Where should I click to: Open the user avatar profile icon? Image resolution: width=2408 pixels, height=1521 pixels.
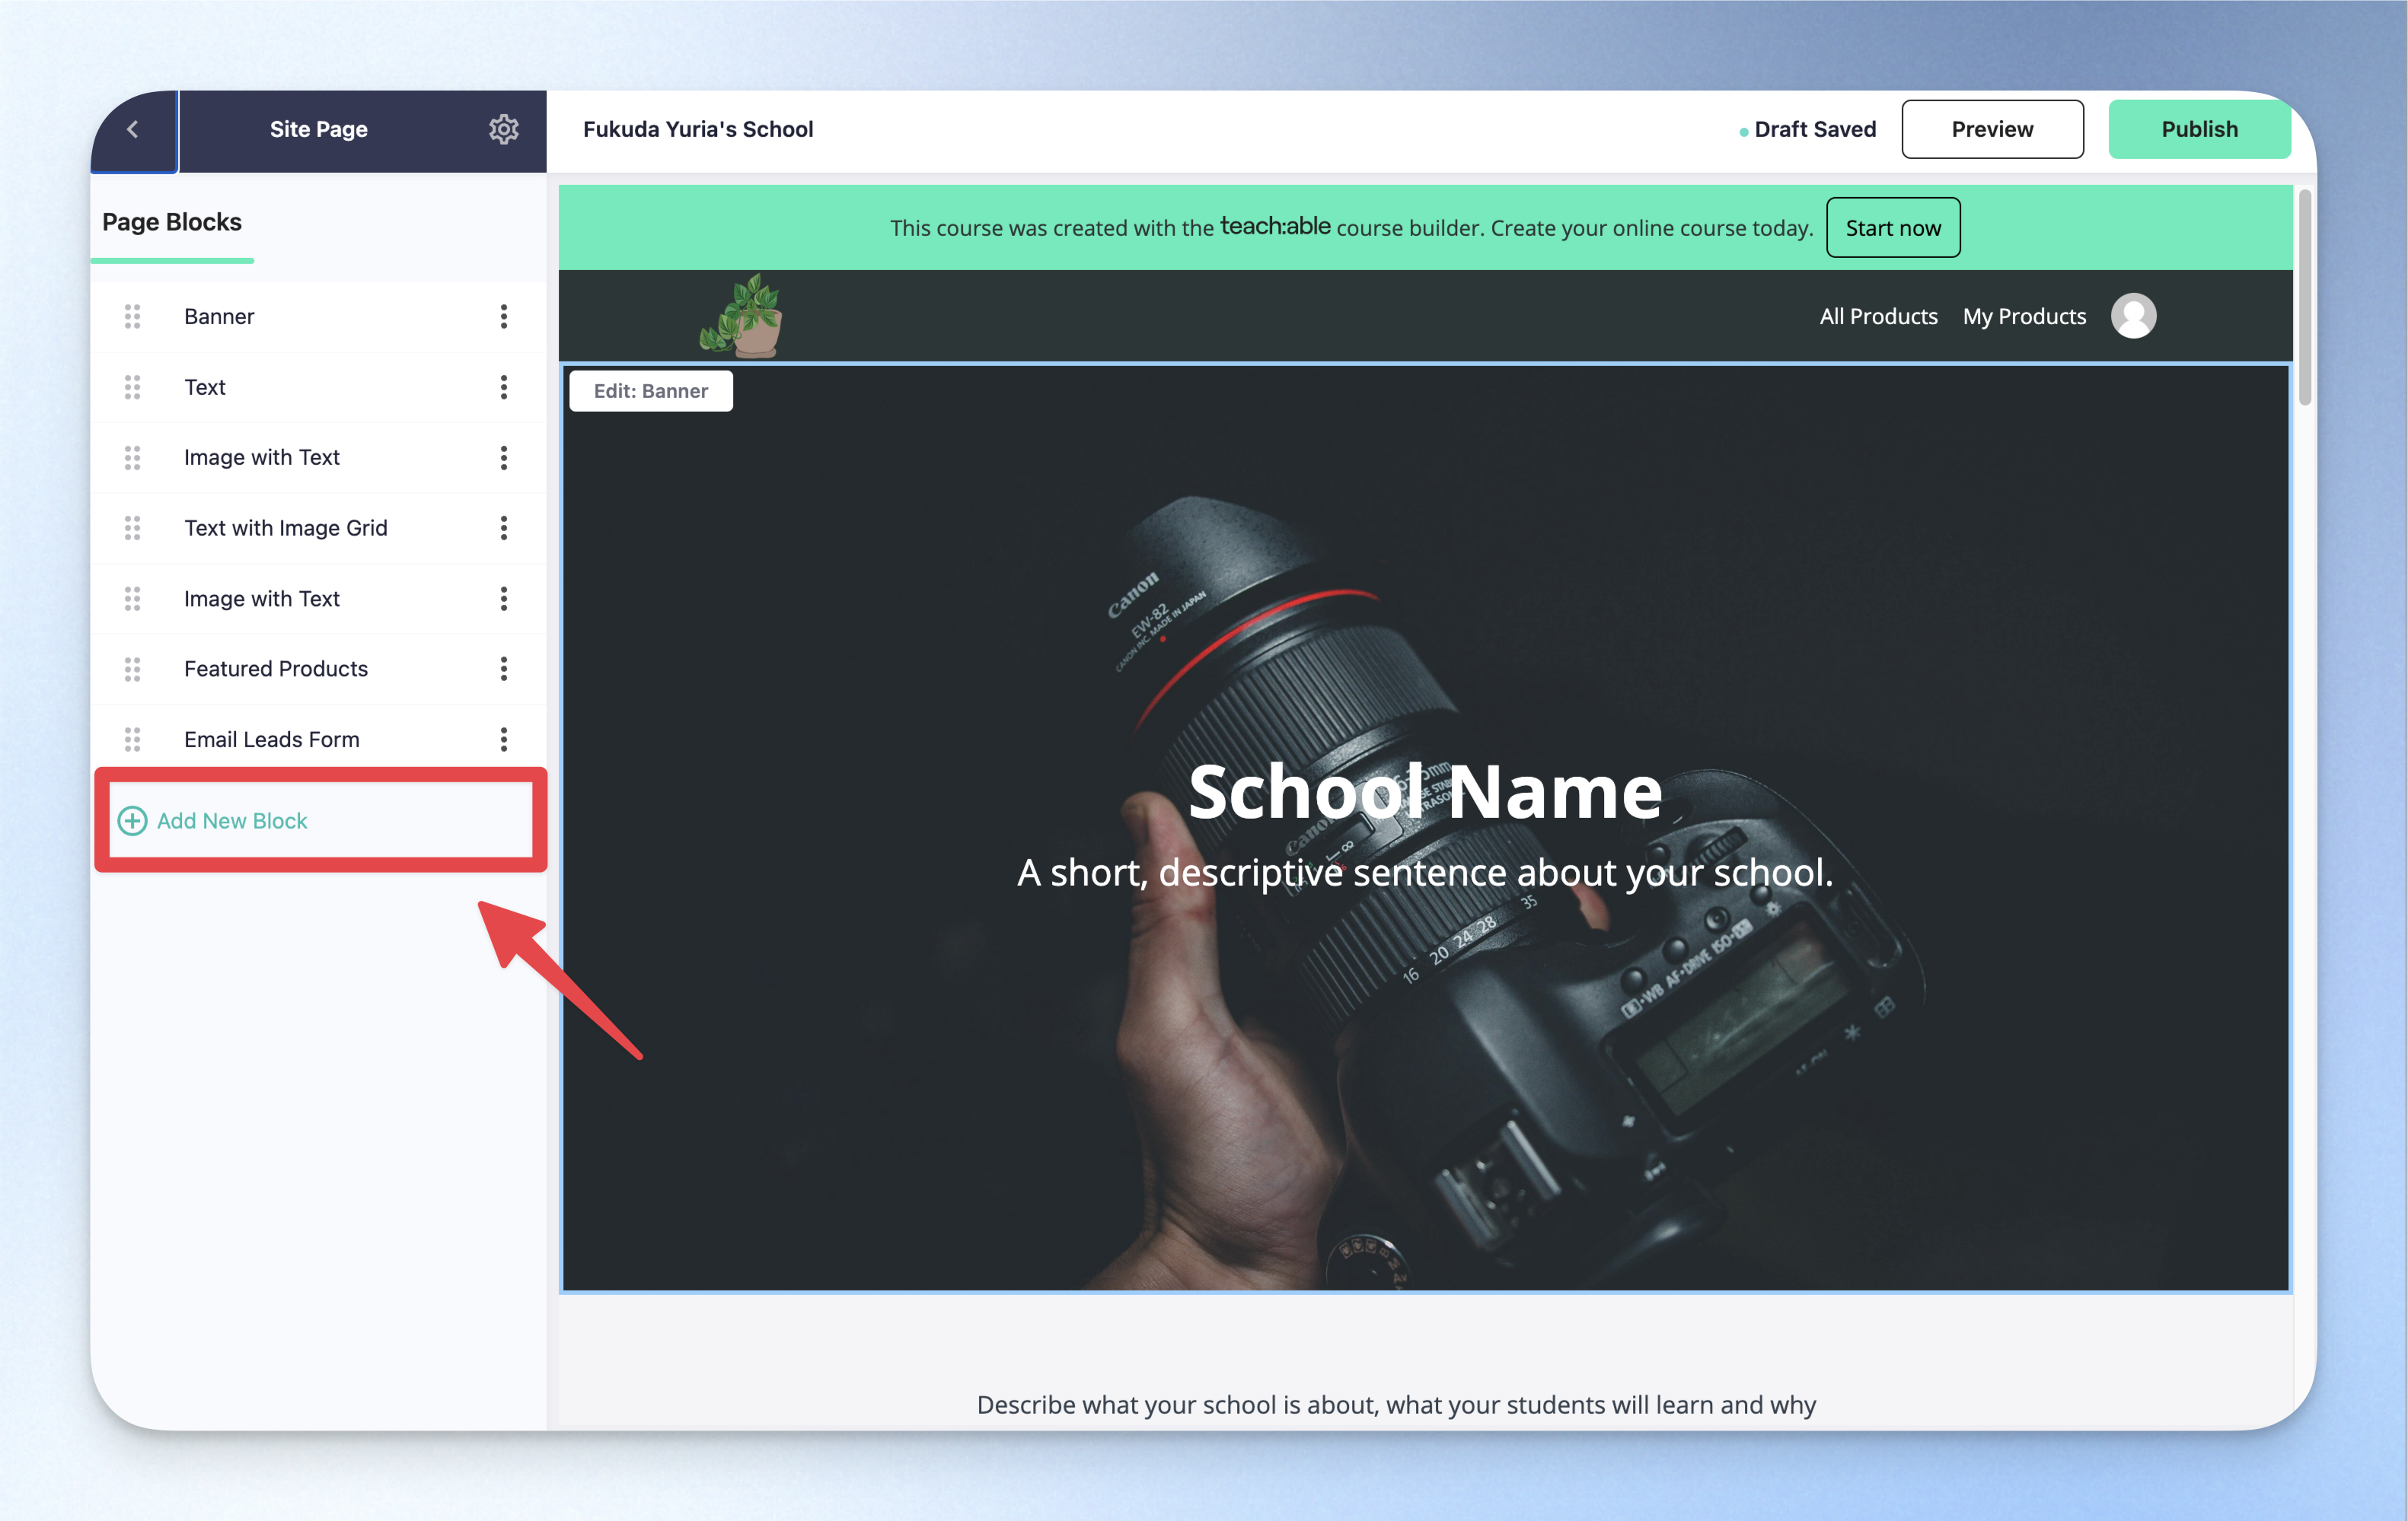[x=2133, y=316]
